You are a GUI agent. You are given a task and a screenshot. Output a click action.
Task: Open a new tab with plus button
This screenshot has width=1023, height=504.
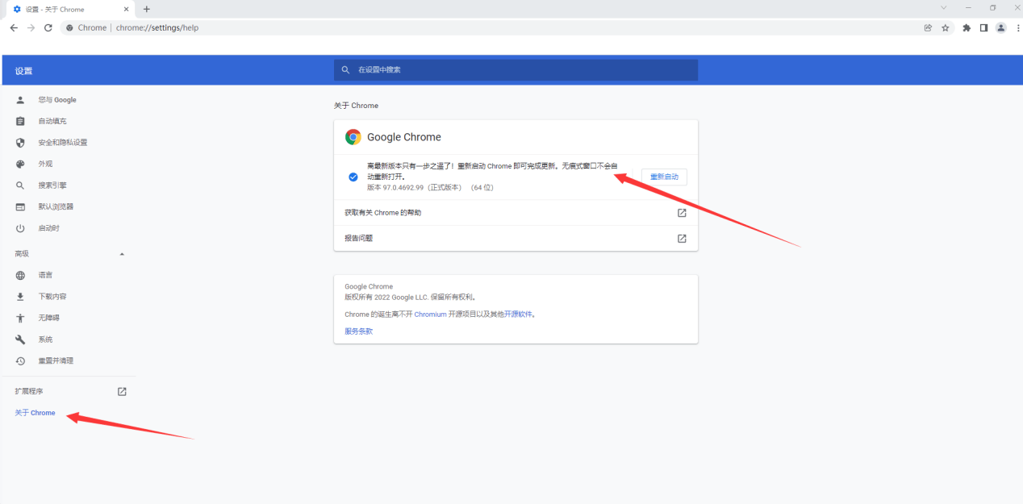pyautogui.click(x=146, y=9)
